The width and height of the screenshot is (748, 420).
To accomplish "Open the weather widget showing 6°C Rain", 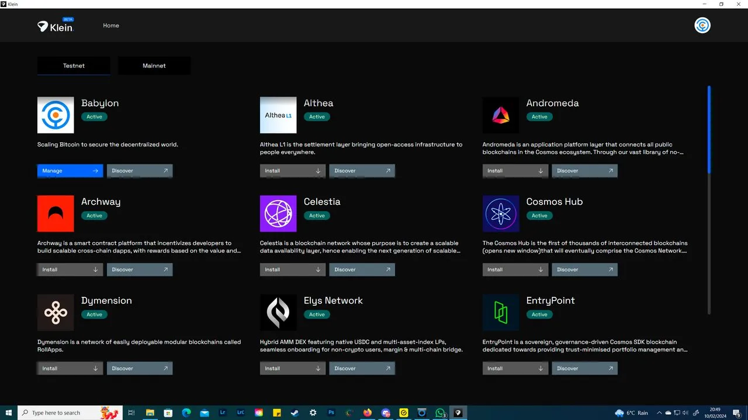I will tap(631, 412).
